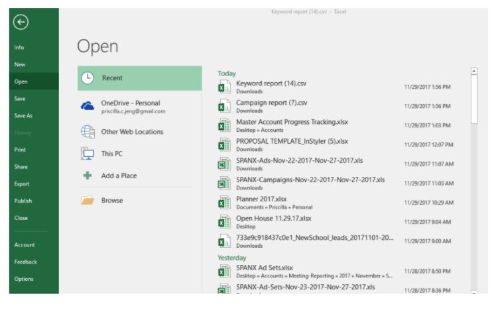Click the Yesterday group heading
494x312 pixels.
click(232, 258)
